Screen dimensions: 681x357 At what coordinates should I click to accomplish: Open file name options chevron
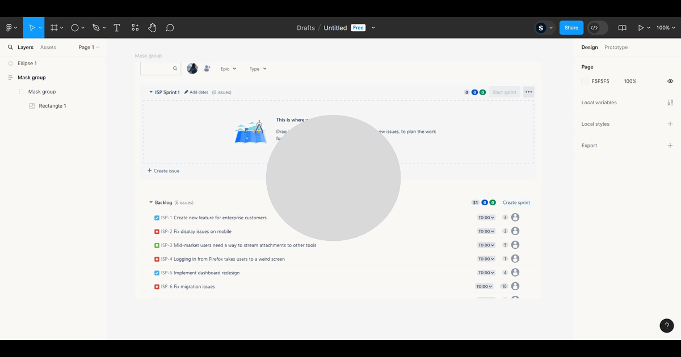coord(373,28)
